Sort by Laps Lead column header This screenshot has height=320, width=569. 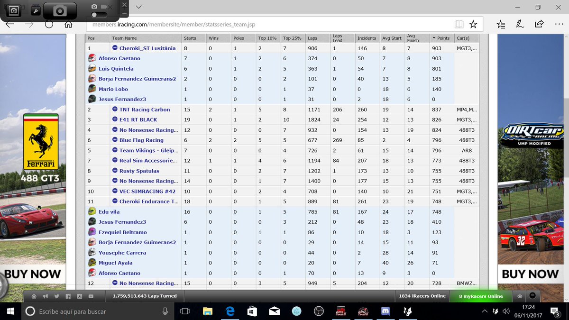342,38
